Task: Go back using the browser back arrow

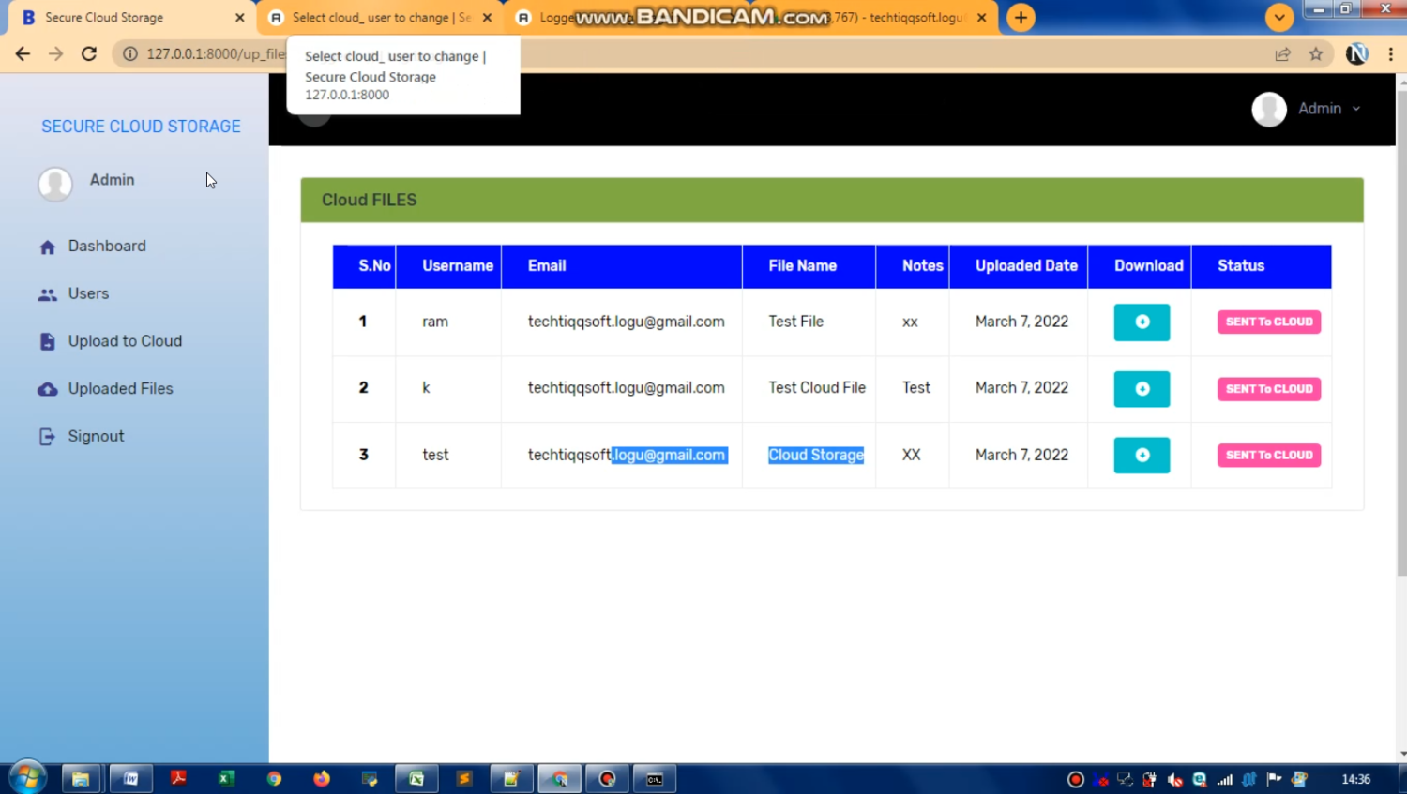Action: (23, 54)
